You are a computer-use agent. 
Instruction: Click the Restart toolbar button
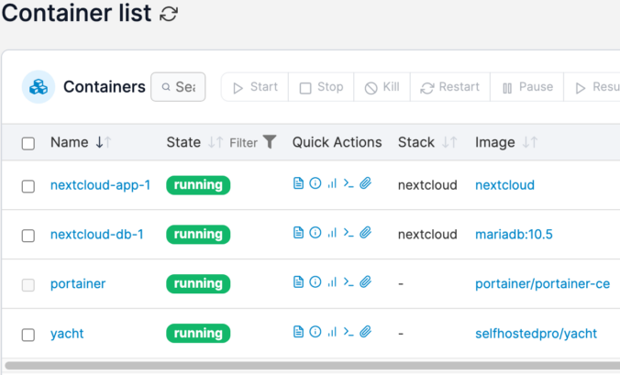click(450, 87)
